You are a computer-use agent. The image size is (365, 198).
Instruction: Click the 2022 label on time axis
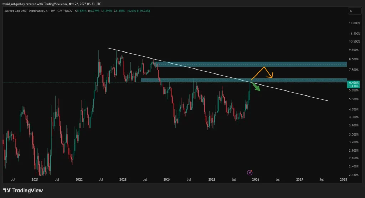(79, 180)
